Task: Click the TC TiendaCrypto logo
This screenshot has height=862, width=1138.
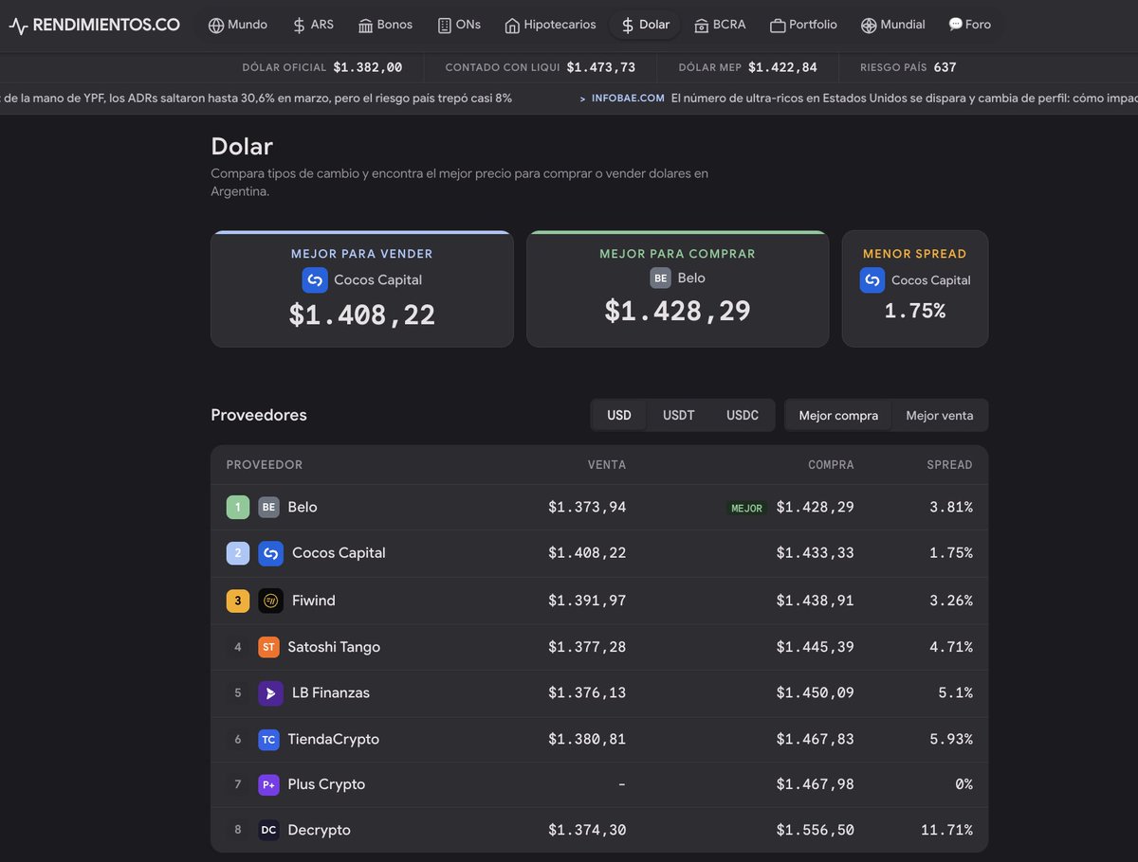Action: (x=268, y=740)
